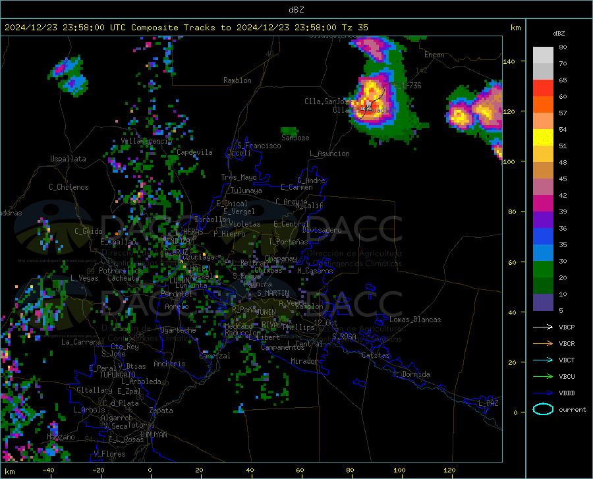Click the orange VBCR arrow in legend

tap(543, 343)
